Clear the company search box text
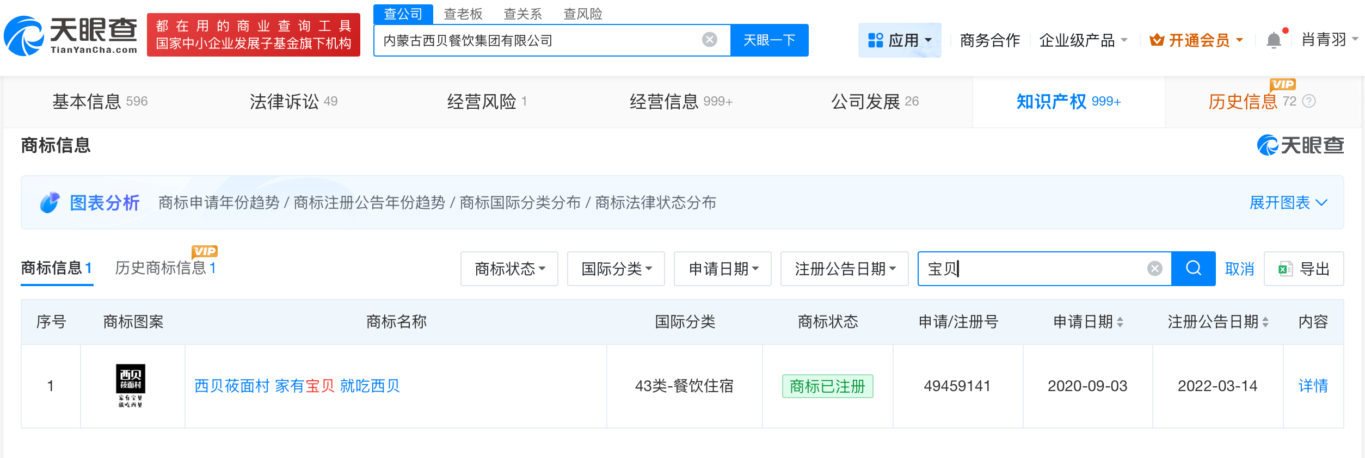Screen dimensions: 1365x458 pos(709,40)
